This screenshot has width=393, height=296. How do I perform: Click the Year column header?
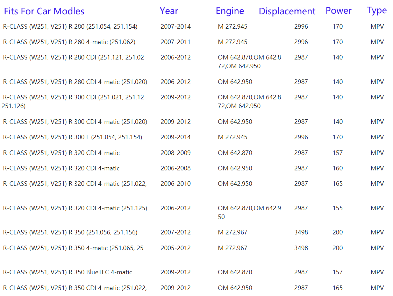coord(169,11)
